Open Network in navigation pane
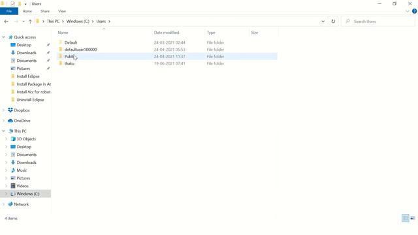This screenshot has height=235, width=418. click(x=21, y=204)
